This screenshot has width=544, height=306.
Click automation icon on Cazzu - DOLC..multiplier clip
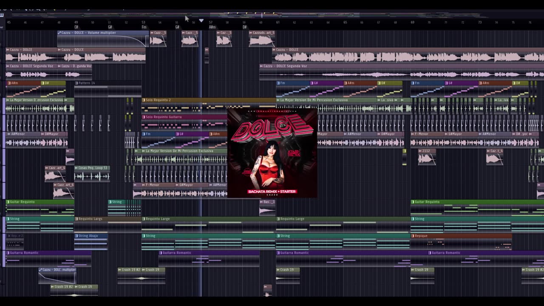40,270
